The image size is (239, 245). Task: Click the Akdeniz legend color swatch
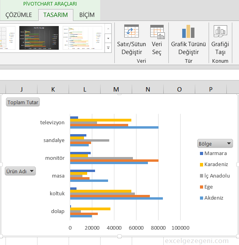202,198
